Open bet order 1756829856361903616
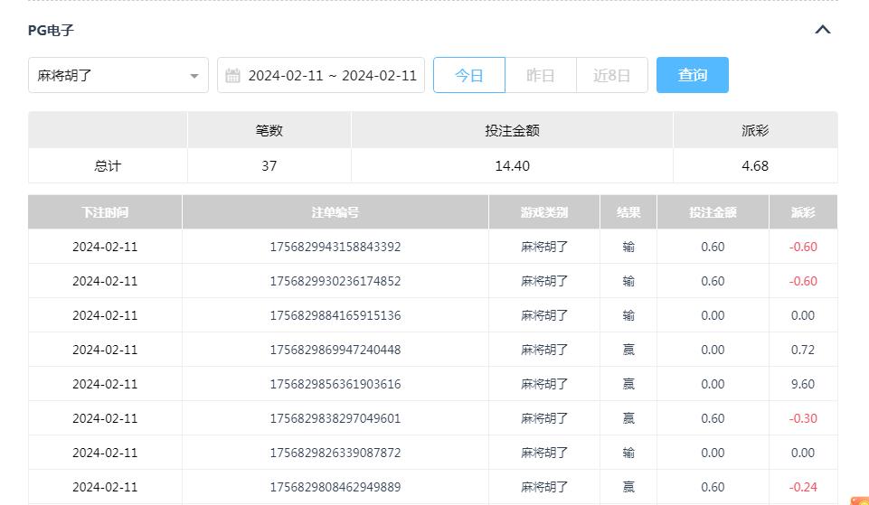869x505 pixels. [335, 384]
